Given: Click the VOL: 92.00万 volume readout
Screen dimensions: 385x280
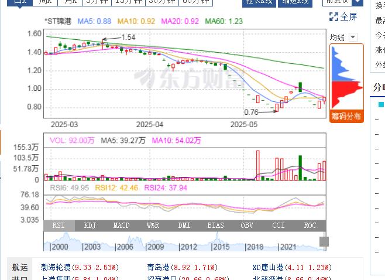Looking at the screenshot, I should point(72,141).
